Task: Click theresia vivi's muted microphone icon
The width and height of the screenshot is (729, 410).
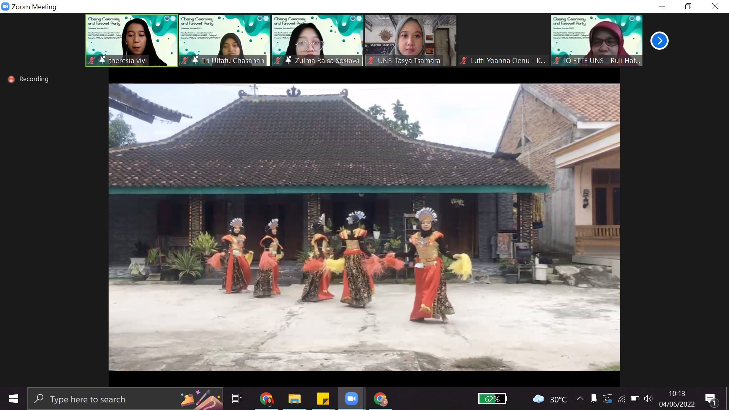Action: tap(92, 60)
